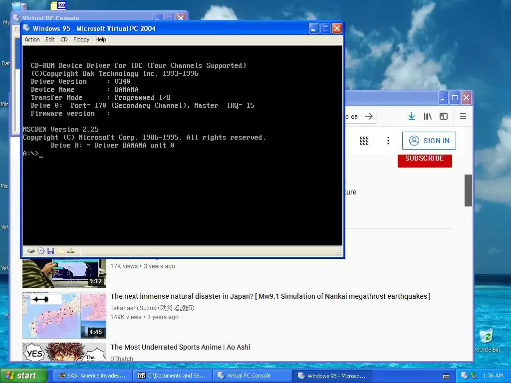Click the CD drive status icon

coord(41,251)
